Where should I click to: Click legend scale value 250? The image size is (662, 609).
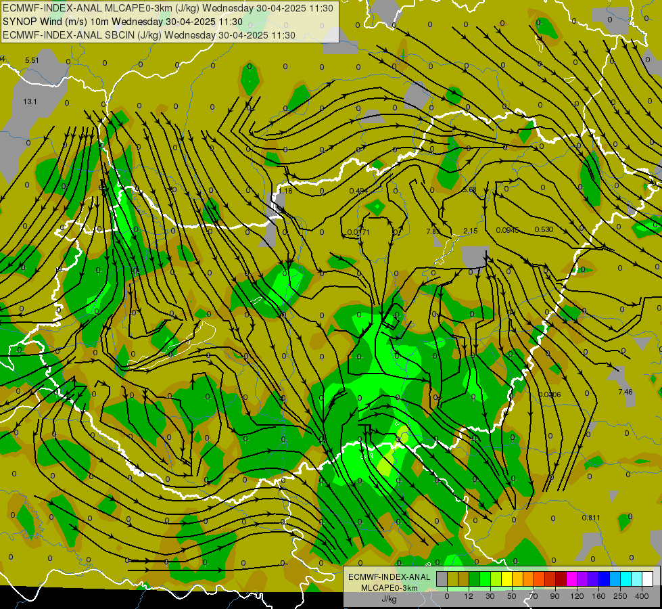click(620, 596)
